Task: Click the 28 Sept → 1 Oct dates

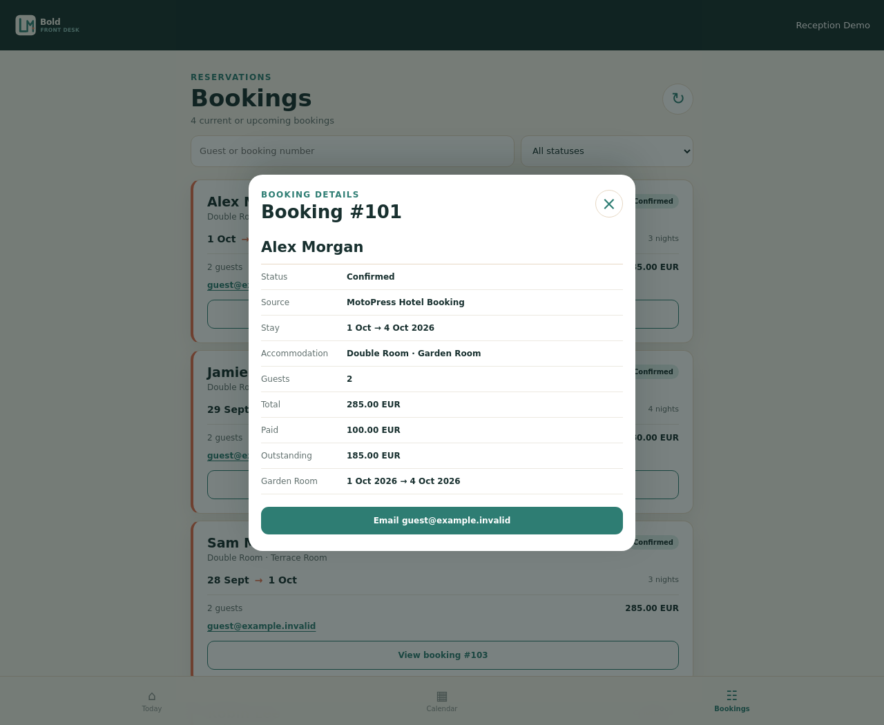Action: (252, 580)
